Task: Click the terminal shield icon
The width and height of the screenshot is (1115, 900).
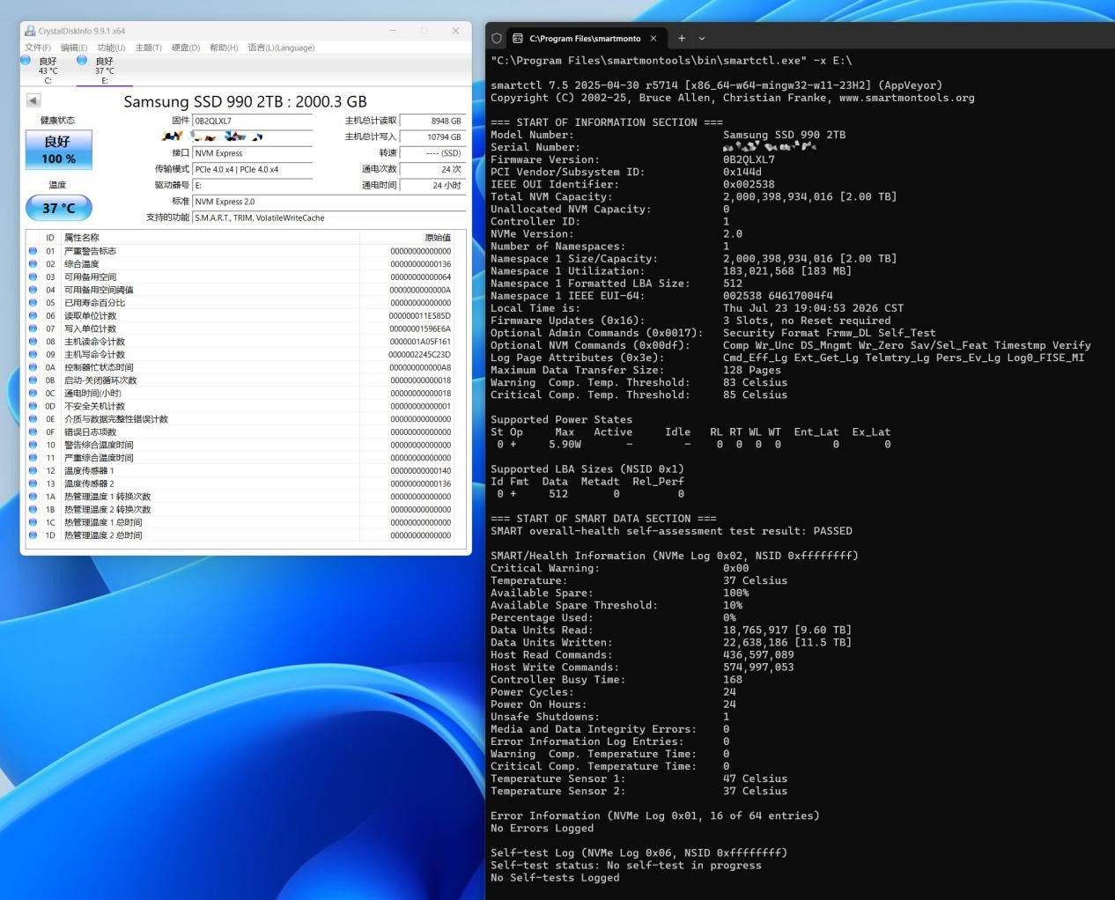Action: (x=497, y=39)
